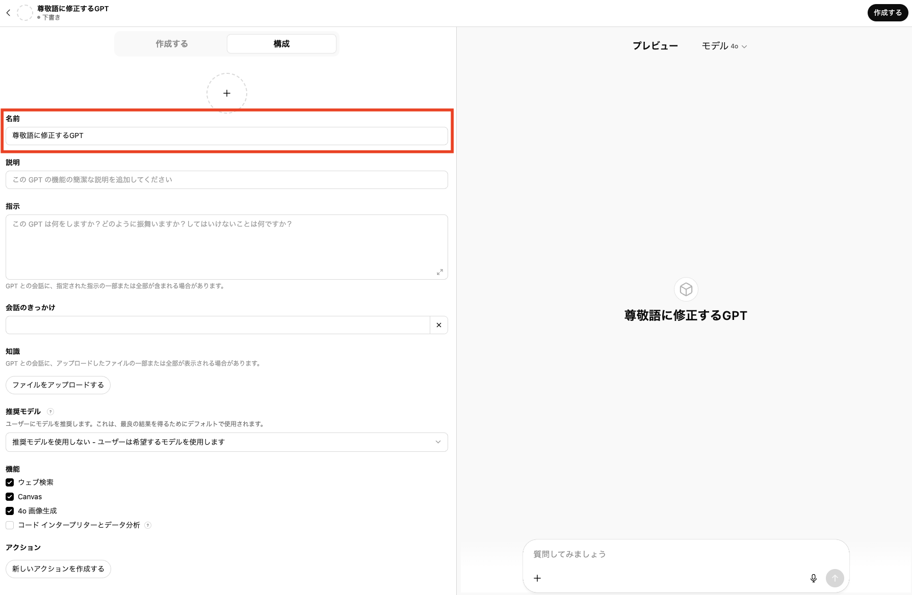Click the 指示 text area
912x595 pixels.
point(227,247)
